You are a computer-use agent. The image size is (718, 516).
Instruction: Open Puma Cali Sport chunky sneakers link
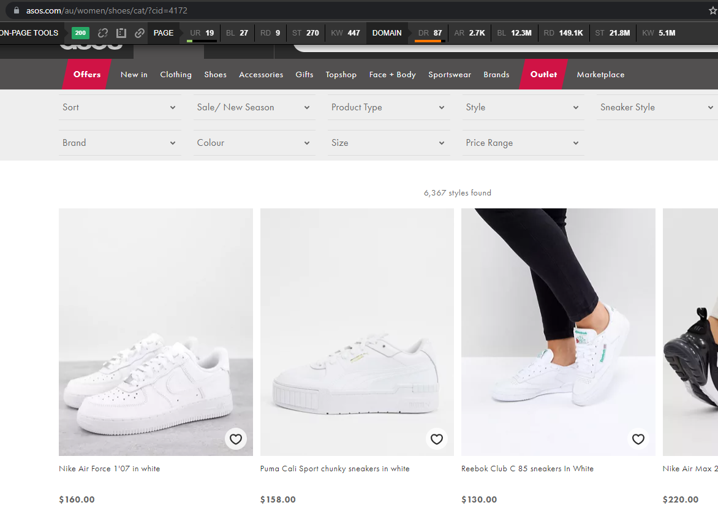[334, 468]
